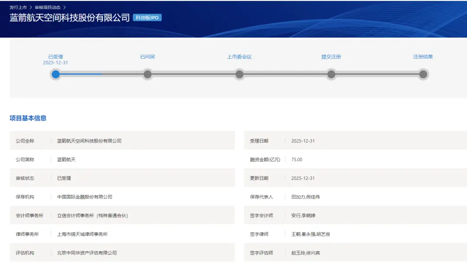Click the 上市委会议 stage node circle

(240, 74)
